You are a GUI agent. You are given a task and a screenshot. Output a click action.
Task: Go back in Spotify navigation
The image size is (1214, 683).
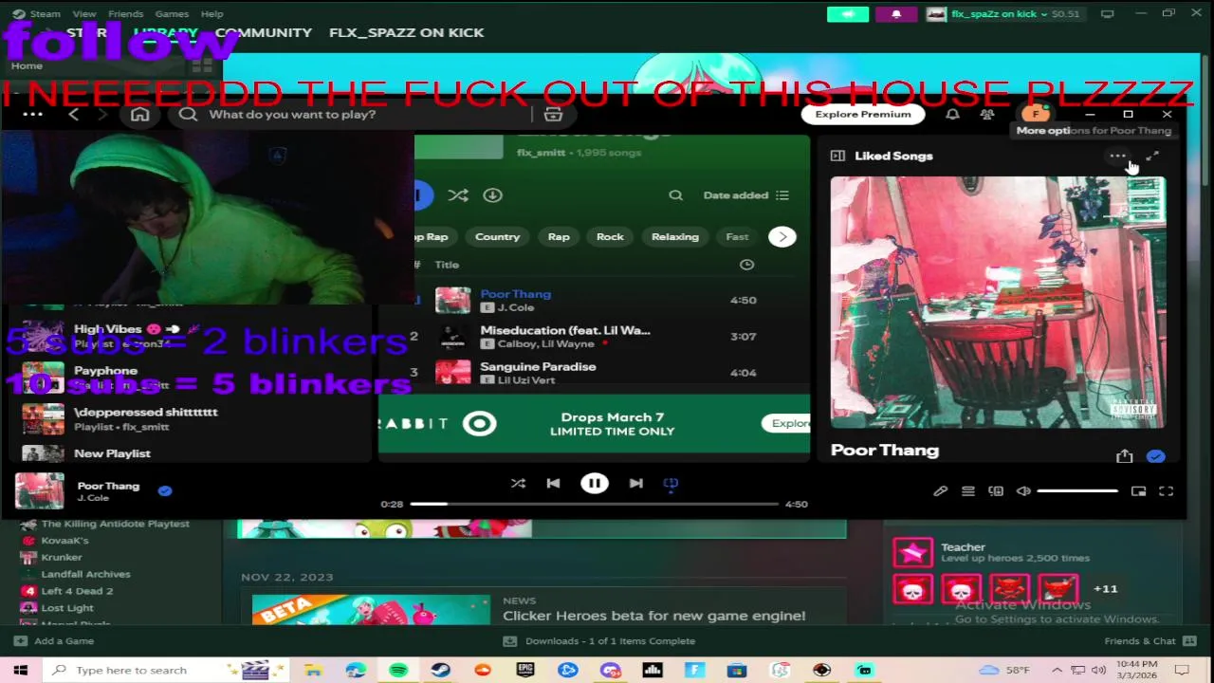point(73,115)
